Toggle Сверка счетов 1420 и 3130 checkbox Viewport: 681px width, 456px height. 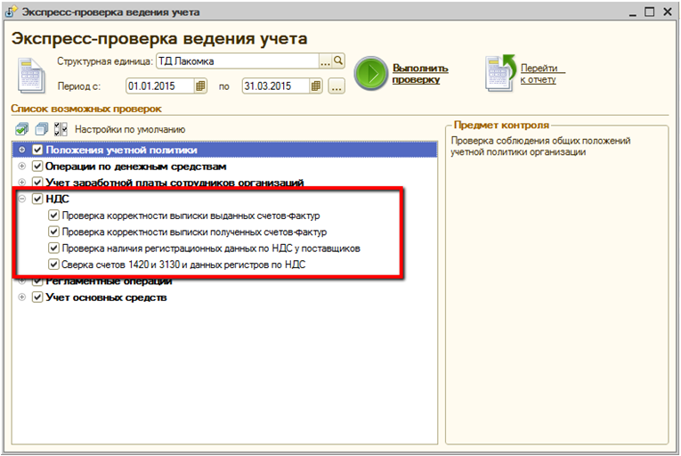[54, 265]
